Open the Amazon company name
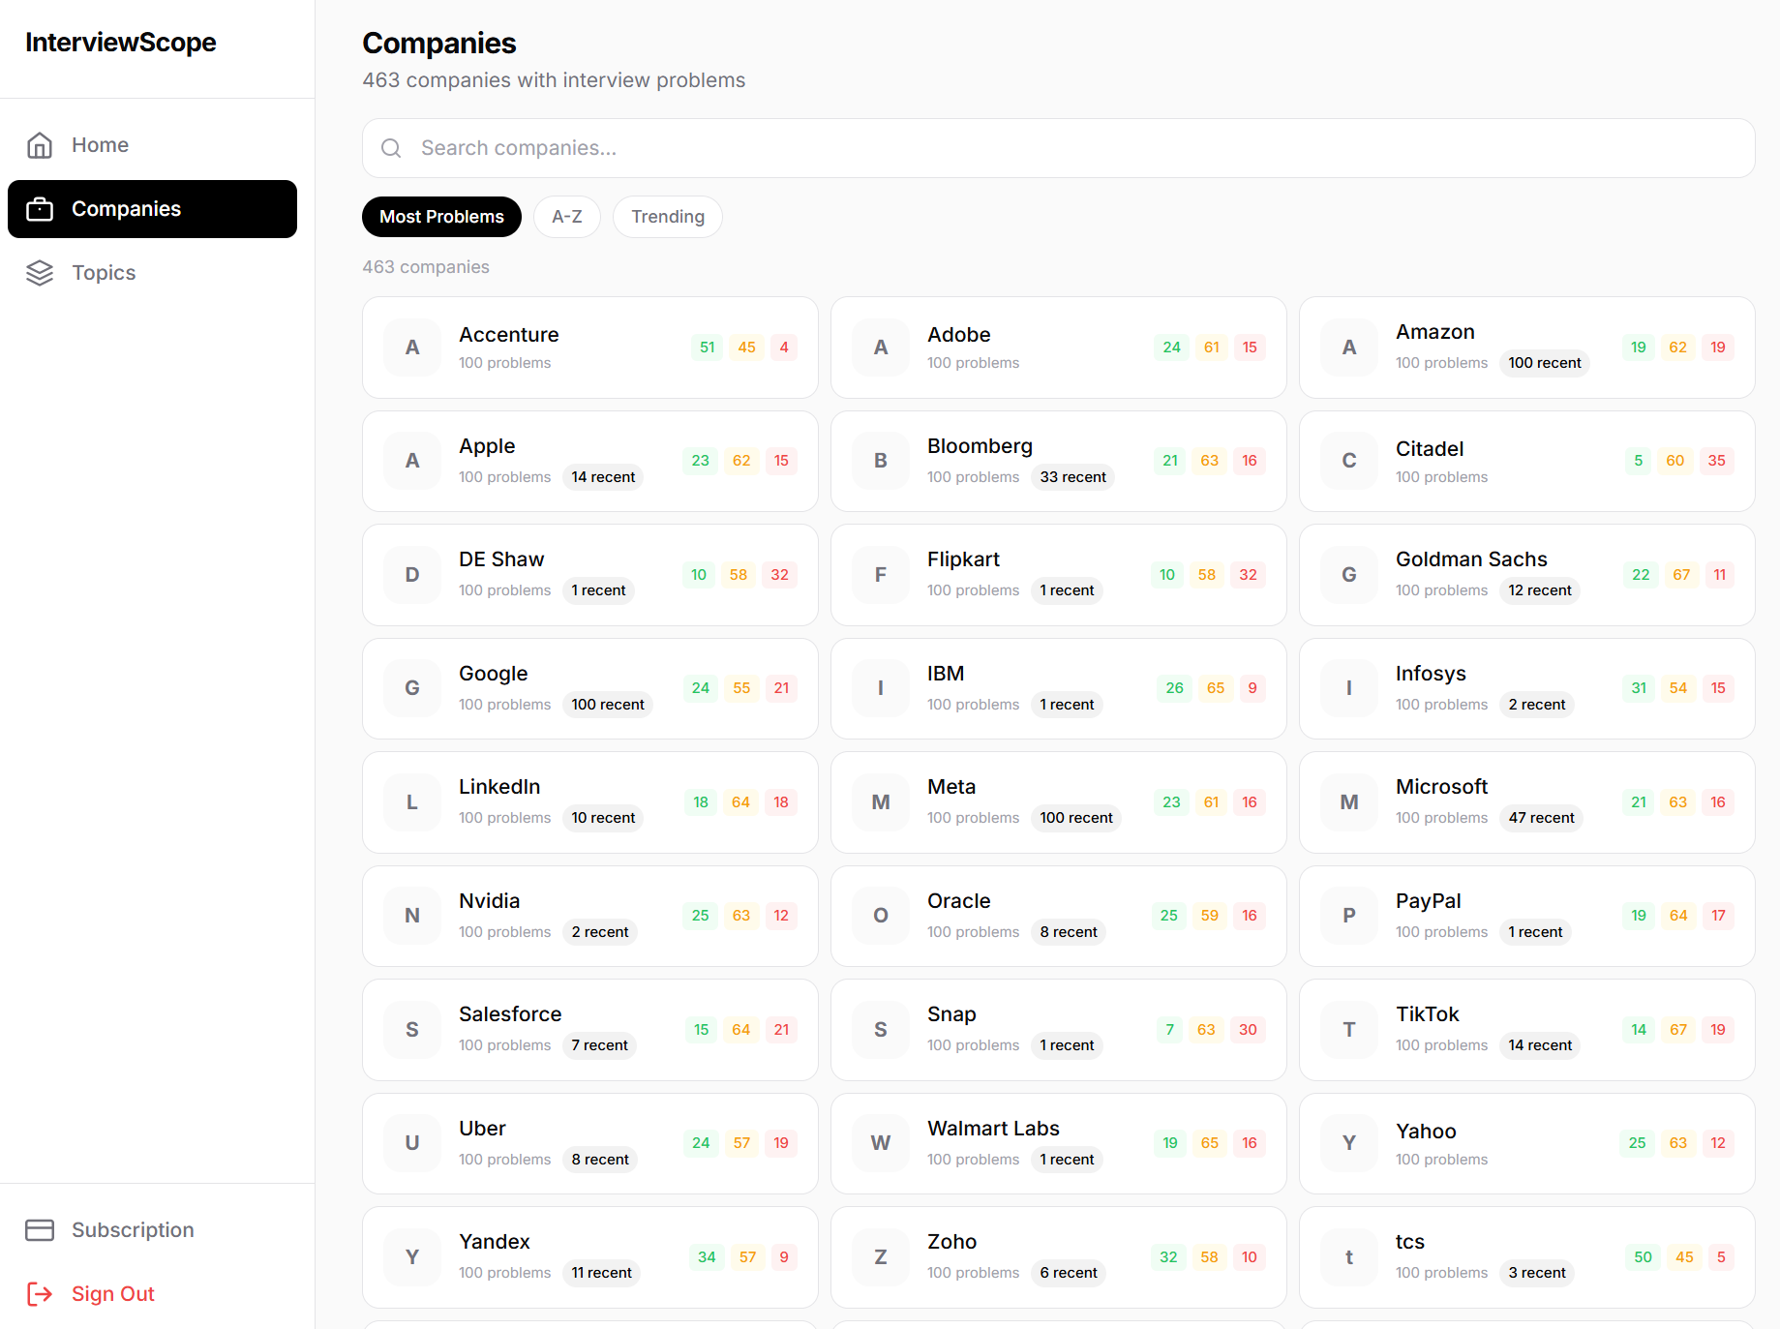Viewport: 1780px width, 1329px height. click(1435, 332)
